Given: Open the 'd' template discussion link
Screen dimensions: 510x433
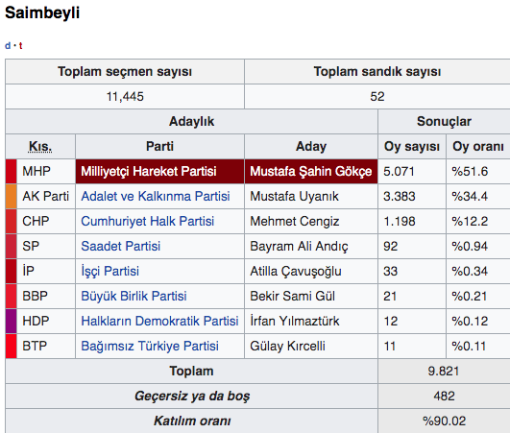Looking at the screenshot, I should tap(8, 45).
